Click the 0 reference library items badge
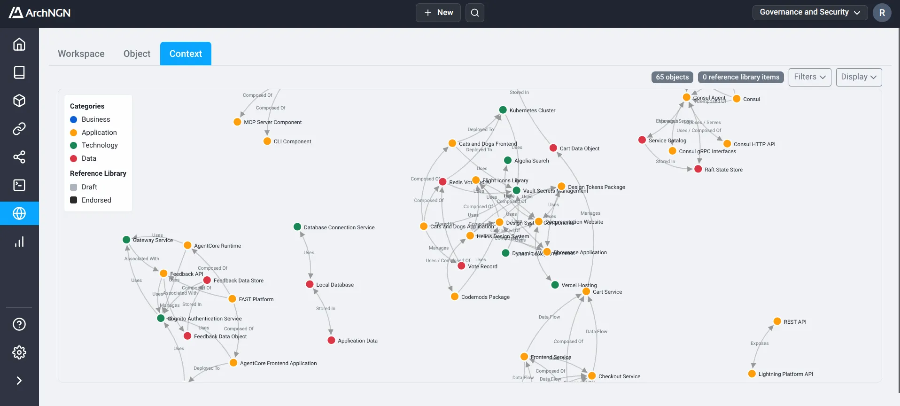 [x=741, y=77]
